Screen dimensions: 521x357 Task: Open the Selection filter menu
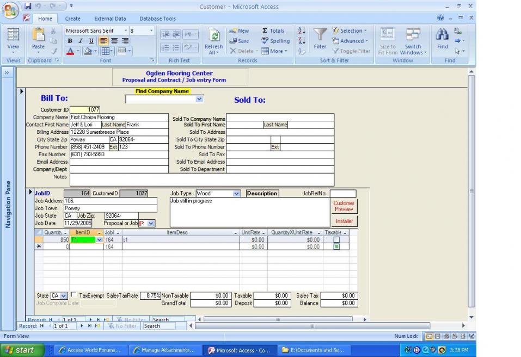coord(350,30)
